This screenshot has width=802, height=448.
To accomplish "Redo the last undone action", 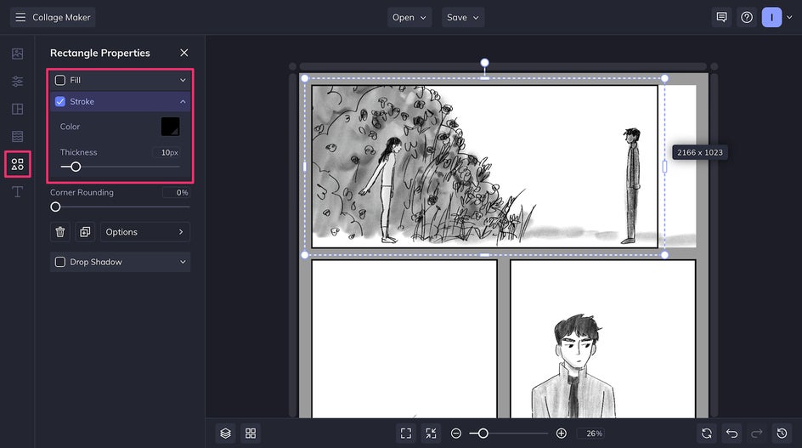I will (x=757, y=434).
